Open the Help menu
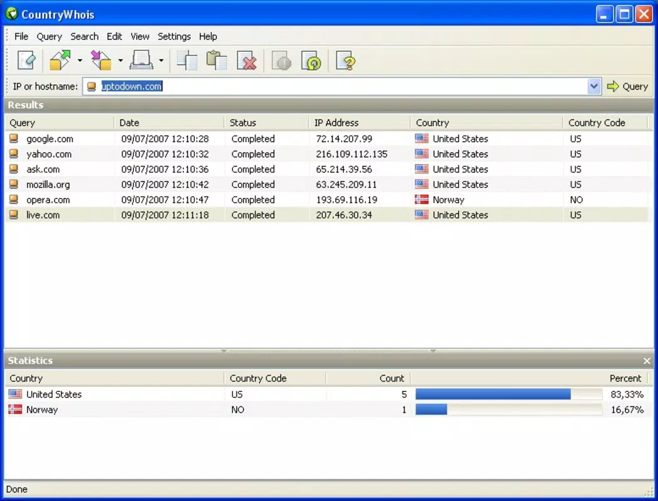This screenshot has width=658, height=501. [207, 36]
